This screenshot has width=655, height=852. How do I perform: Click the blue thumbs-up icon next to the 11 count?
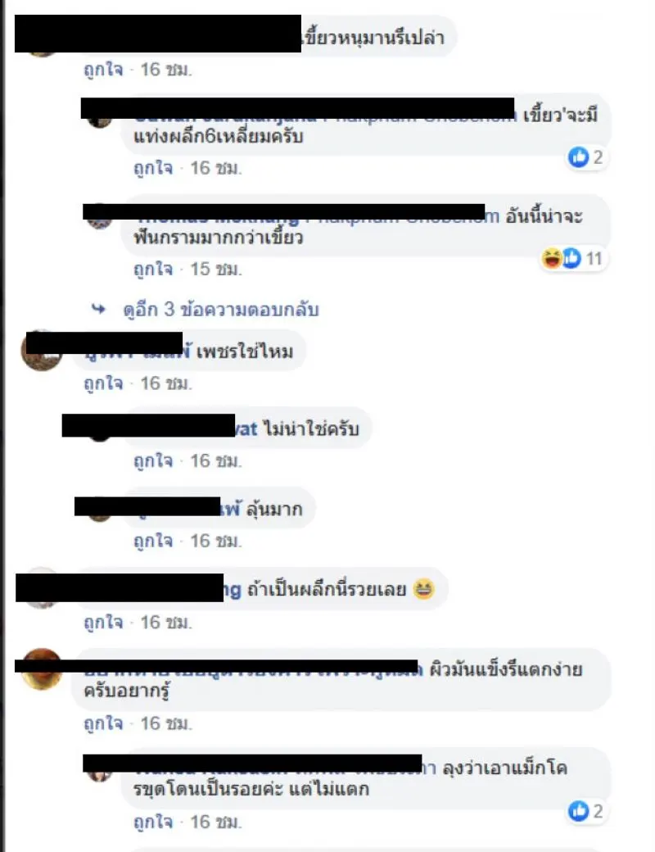pyautogui.click(x=571, y=258)
